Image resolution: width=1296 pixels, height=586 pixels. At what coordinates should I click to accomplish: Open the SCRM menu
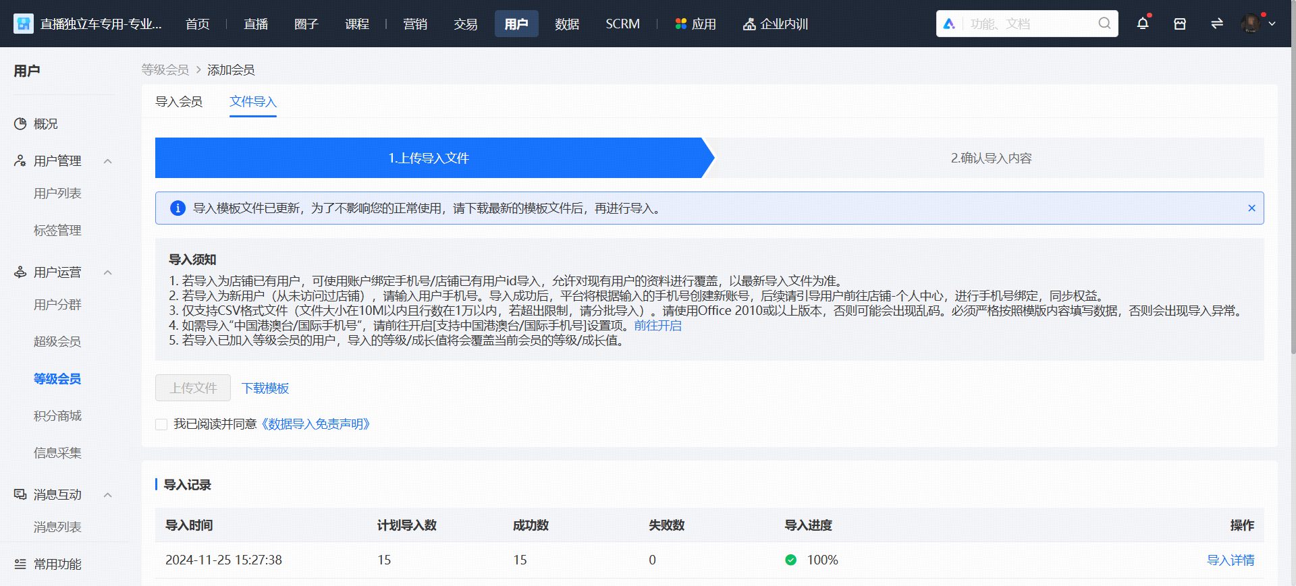point(622,24)
